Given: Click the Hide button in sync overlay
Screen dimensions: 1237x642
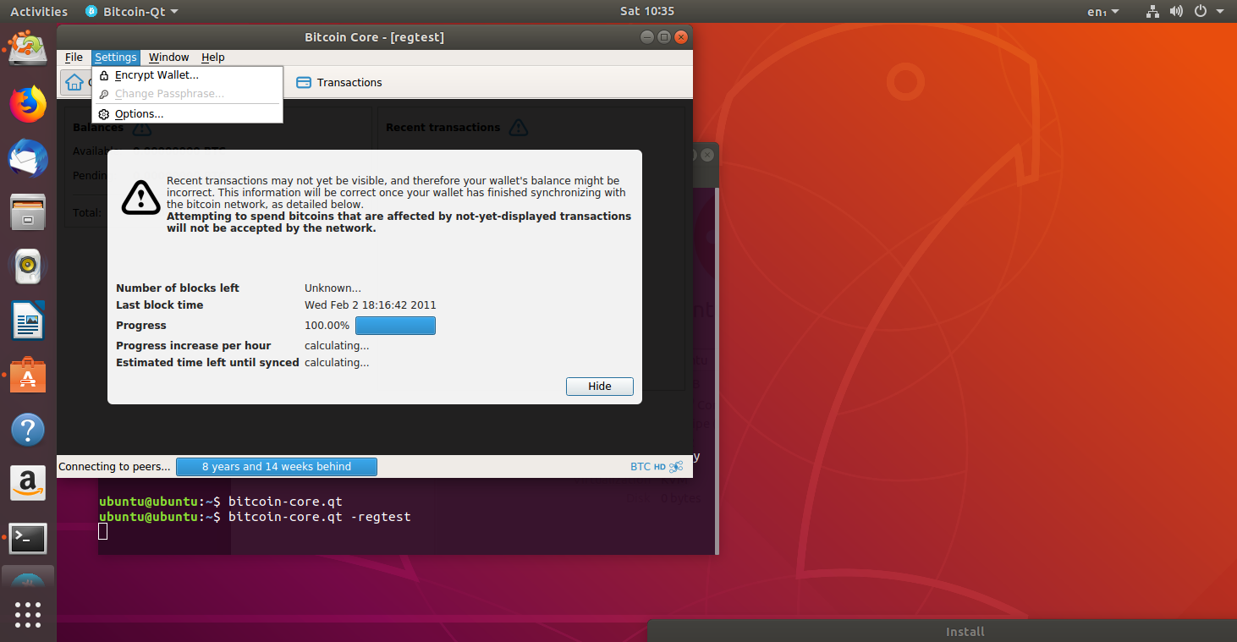Looking at the screenshot, I should click(599, 386).
